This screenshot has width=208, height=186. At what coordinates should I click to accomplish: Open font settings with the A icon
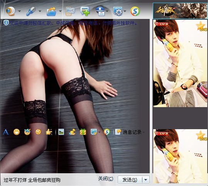tap(6, 132)
